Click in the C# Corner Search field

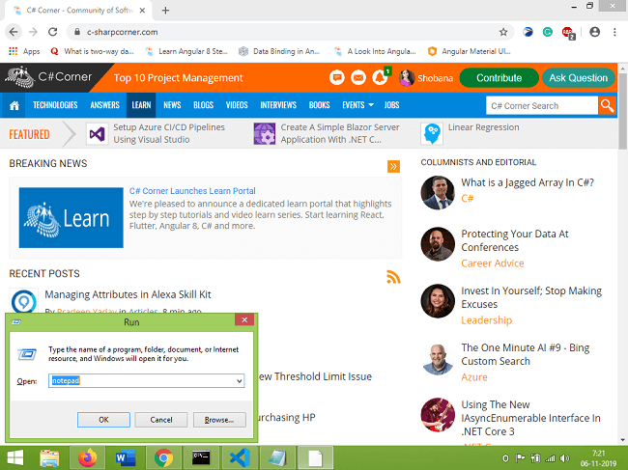(x=542, y=105)
